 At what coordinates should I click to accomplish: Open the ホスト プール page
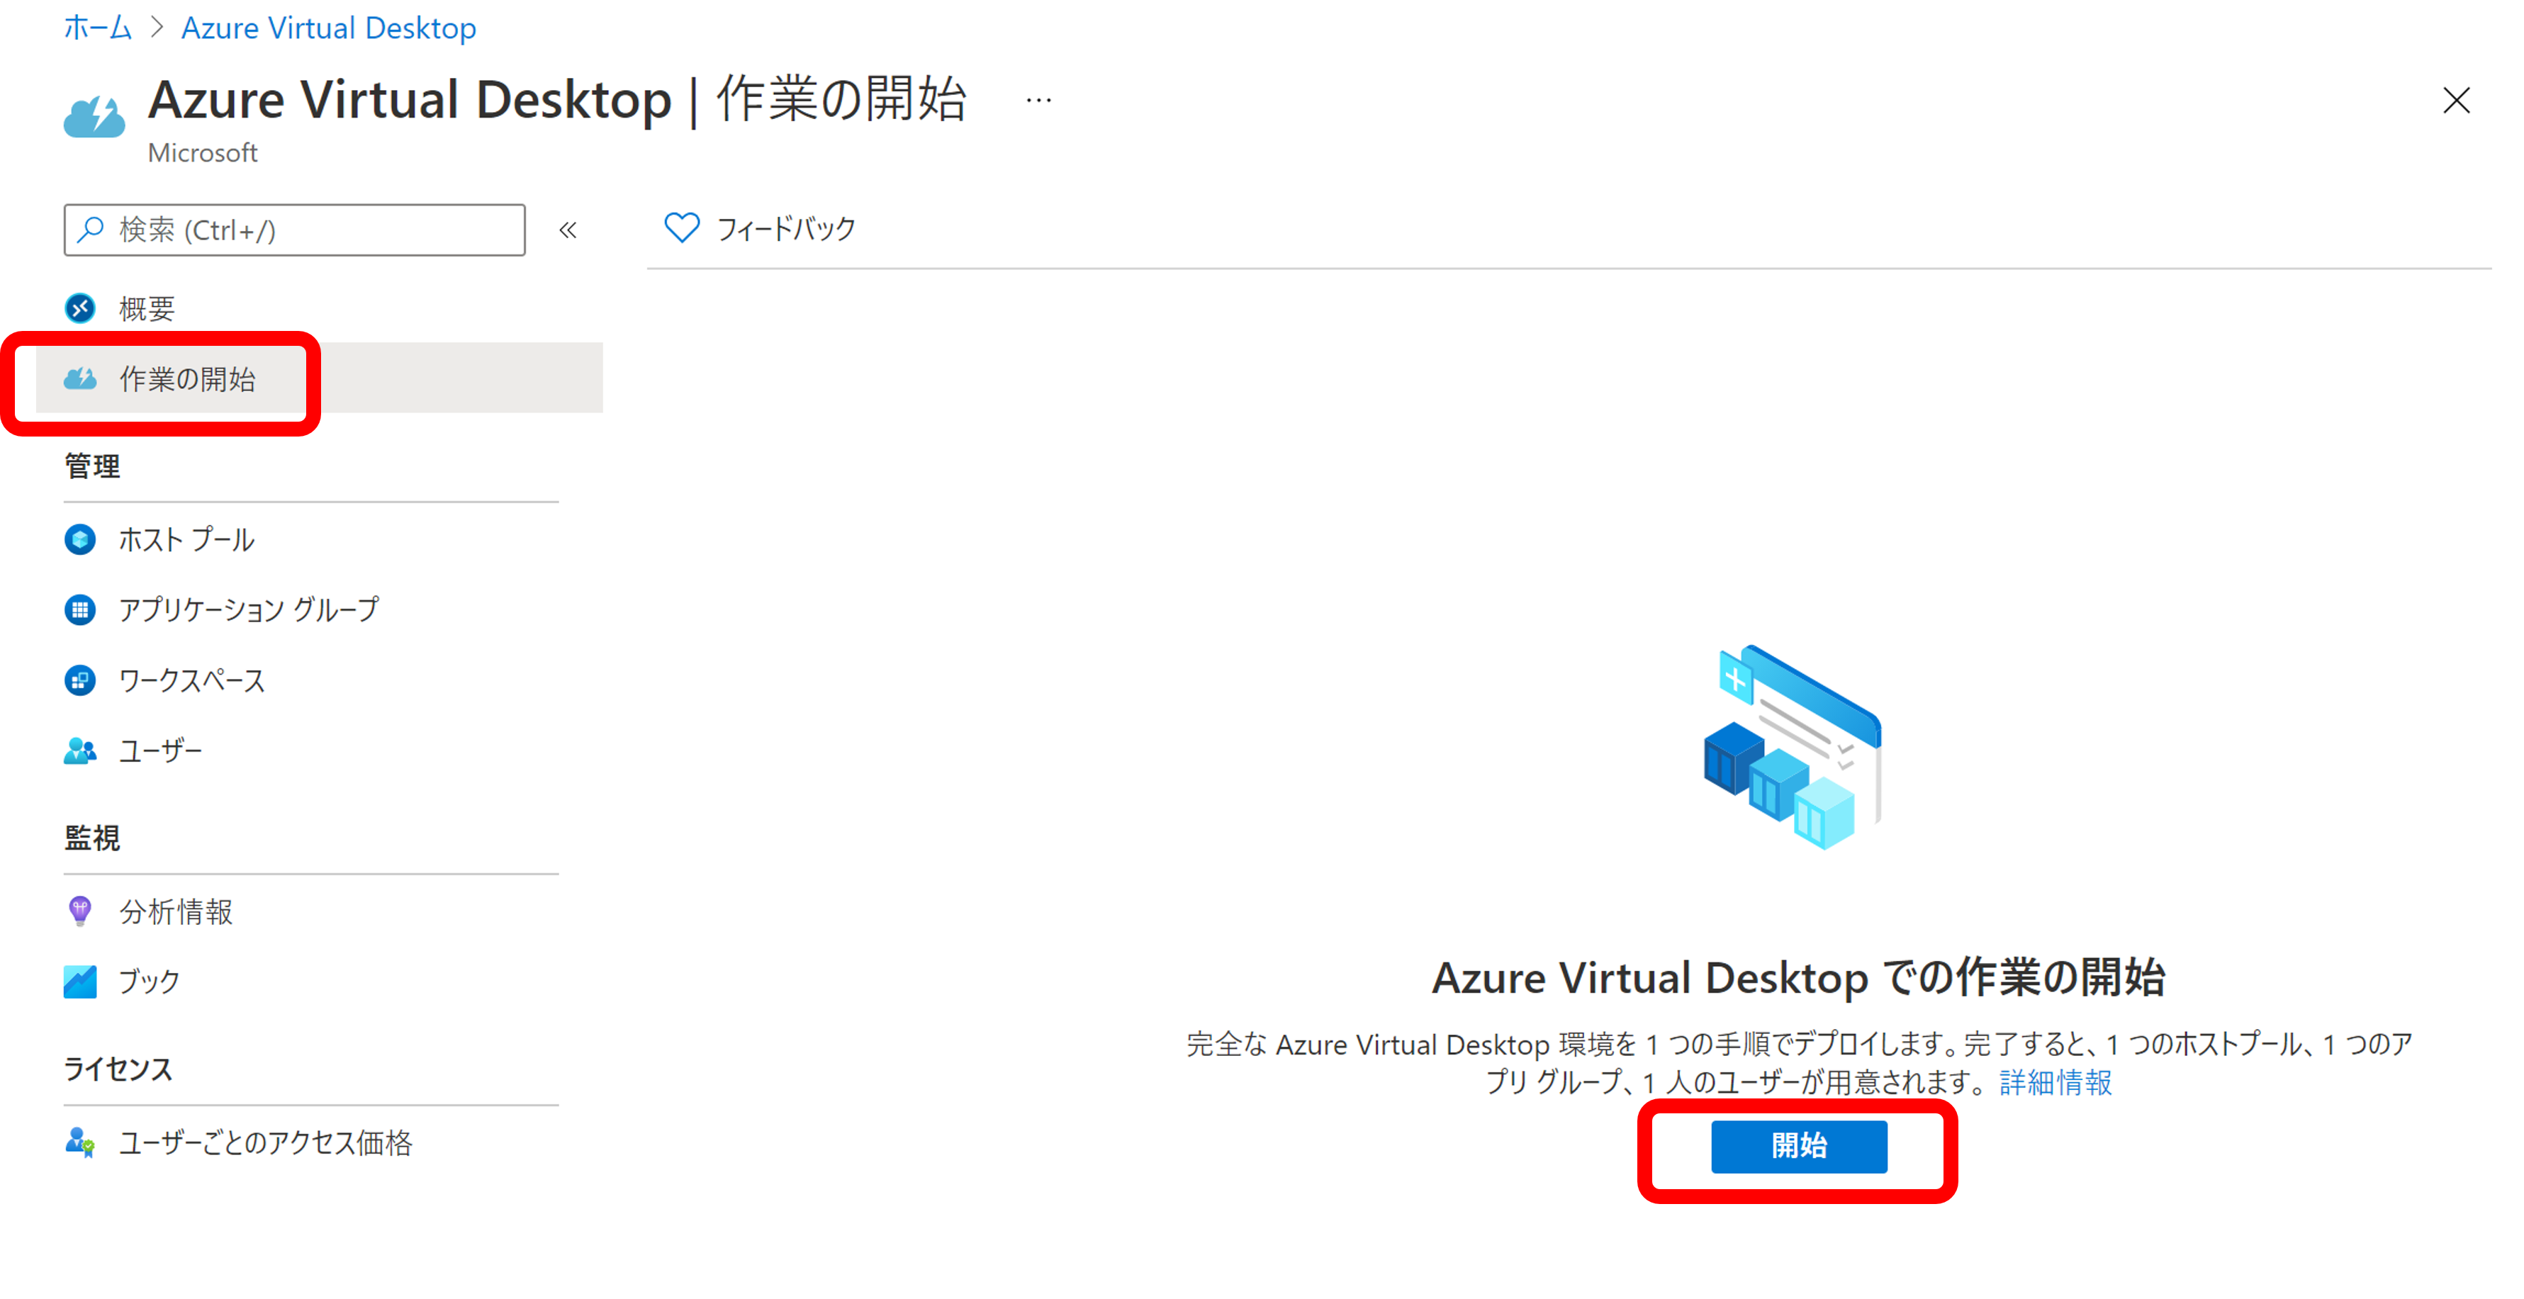tap(186, 540)
